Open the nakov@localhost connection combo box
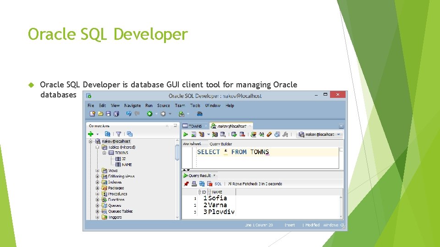This screenshot has height=247, width=440. [x=319, y=134]
